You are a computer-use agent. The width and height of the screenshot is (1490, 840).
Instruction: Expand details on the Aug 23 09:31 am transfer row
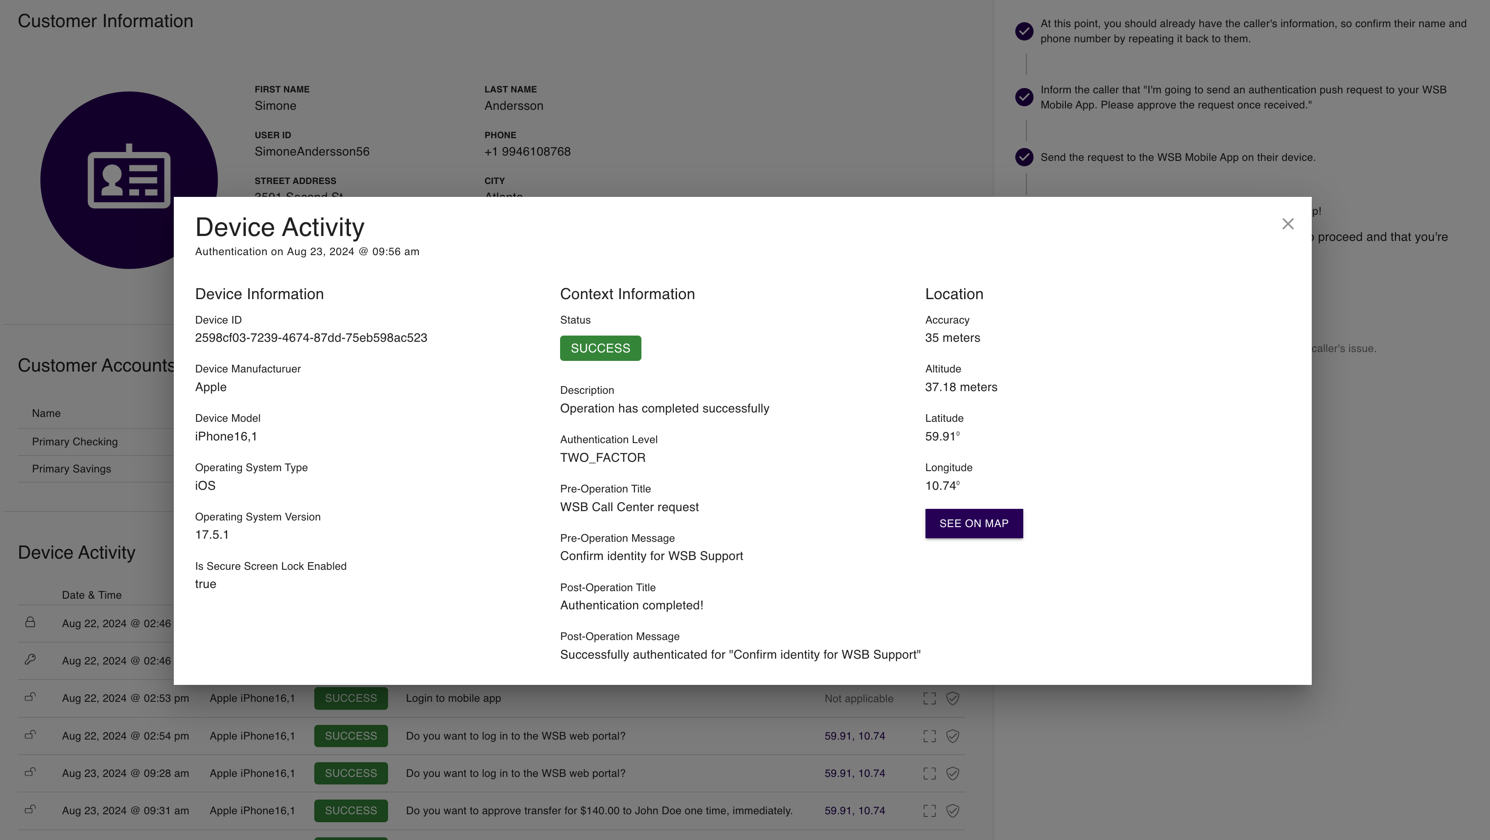(929, 811)
